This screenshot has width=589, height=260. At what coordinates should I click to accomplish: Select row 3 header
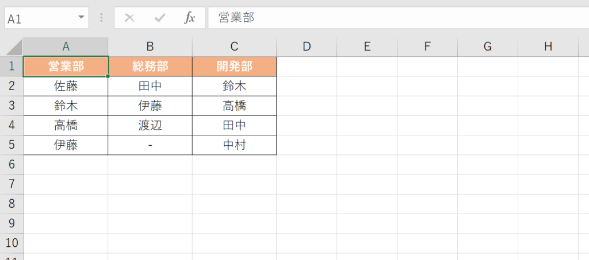(12, 106)
